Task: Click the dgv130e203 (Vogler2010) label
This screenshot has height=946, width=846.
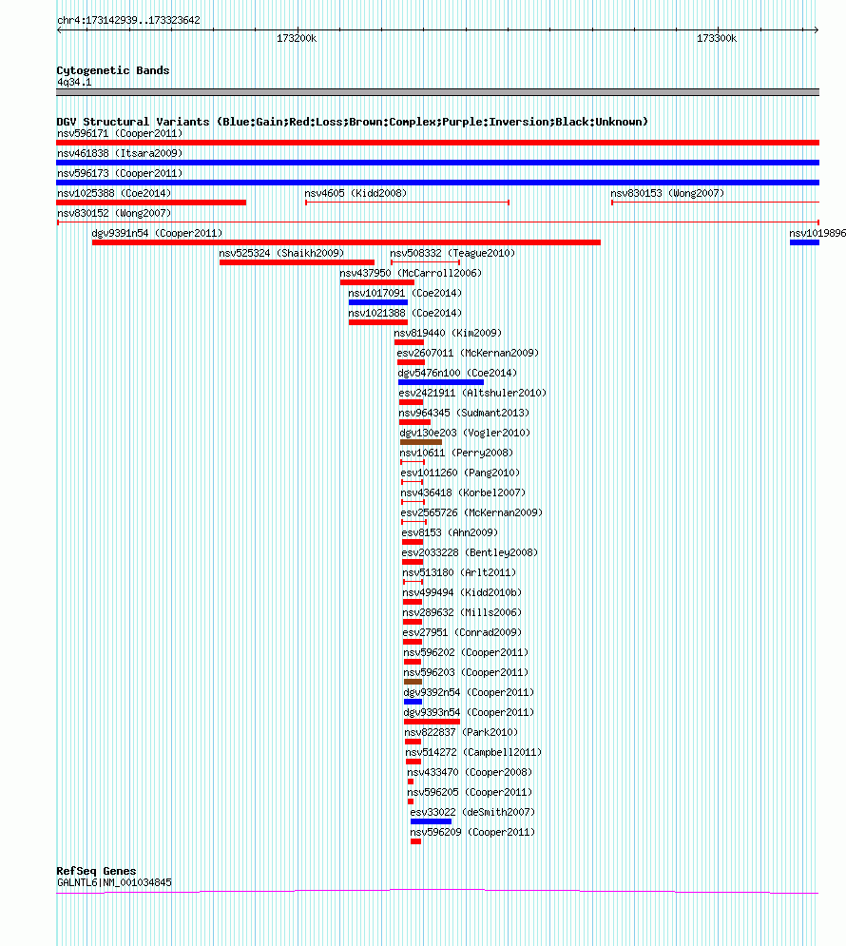Action: (x=465, y=433)
